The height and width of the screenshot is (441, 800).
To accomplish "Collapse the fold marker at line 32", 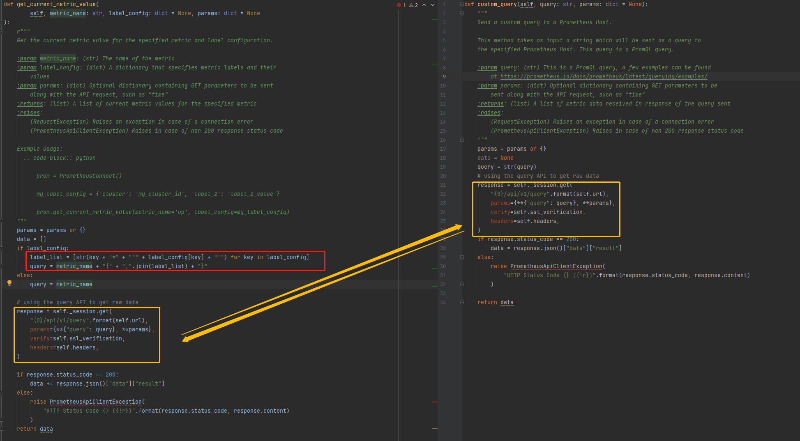I will [x=462, y=284].
